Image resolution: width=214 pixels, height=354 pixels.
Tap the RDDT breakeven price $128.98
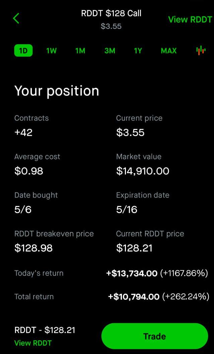tap(33, 248)
